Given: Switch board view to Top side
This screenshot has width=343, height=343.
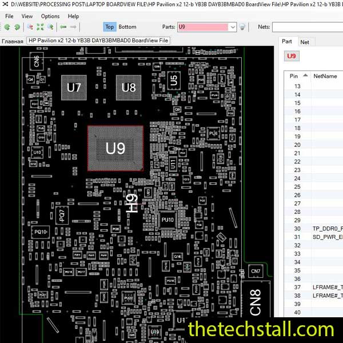Looking at the screenshot, I should point(110,27).
